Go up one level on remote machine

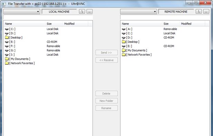pyautogui.click(x=206, y=11)
